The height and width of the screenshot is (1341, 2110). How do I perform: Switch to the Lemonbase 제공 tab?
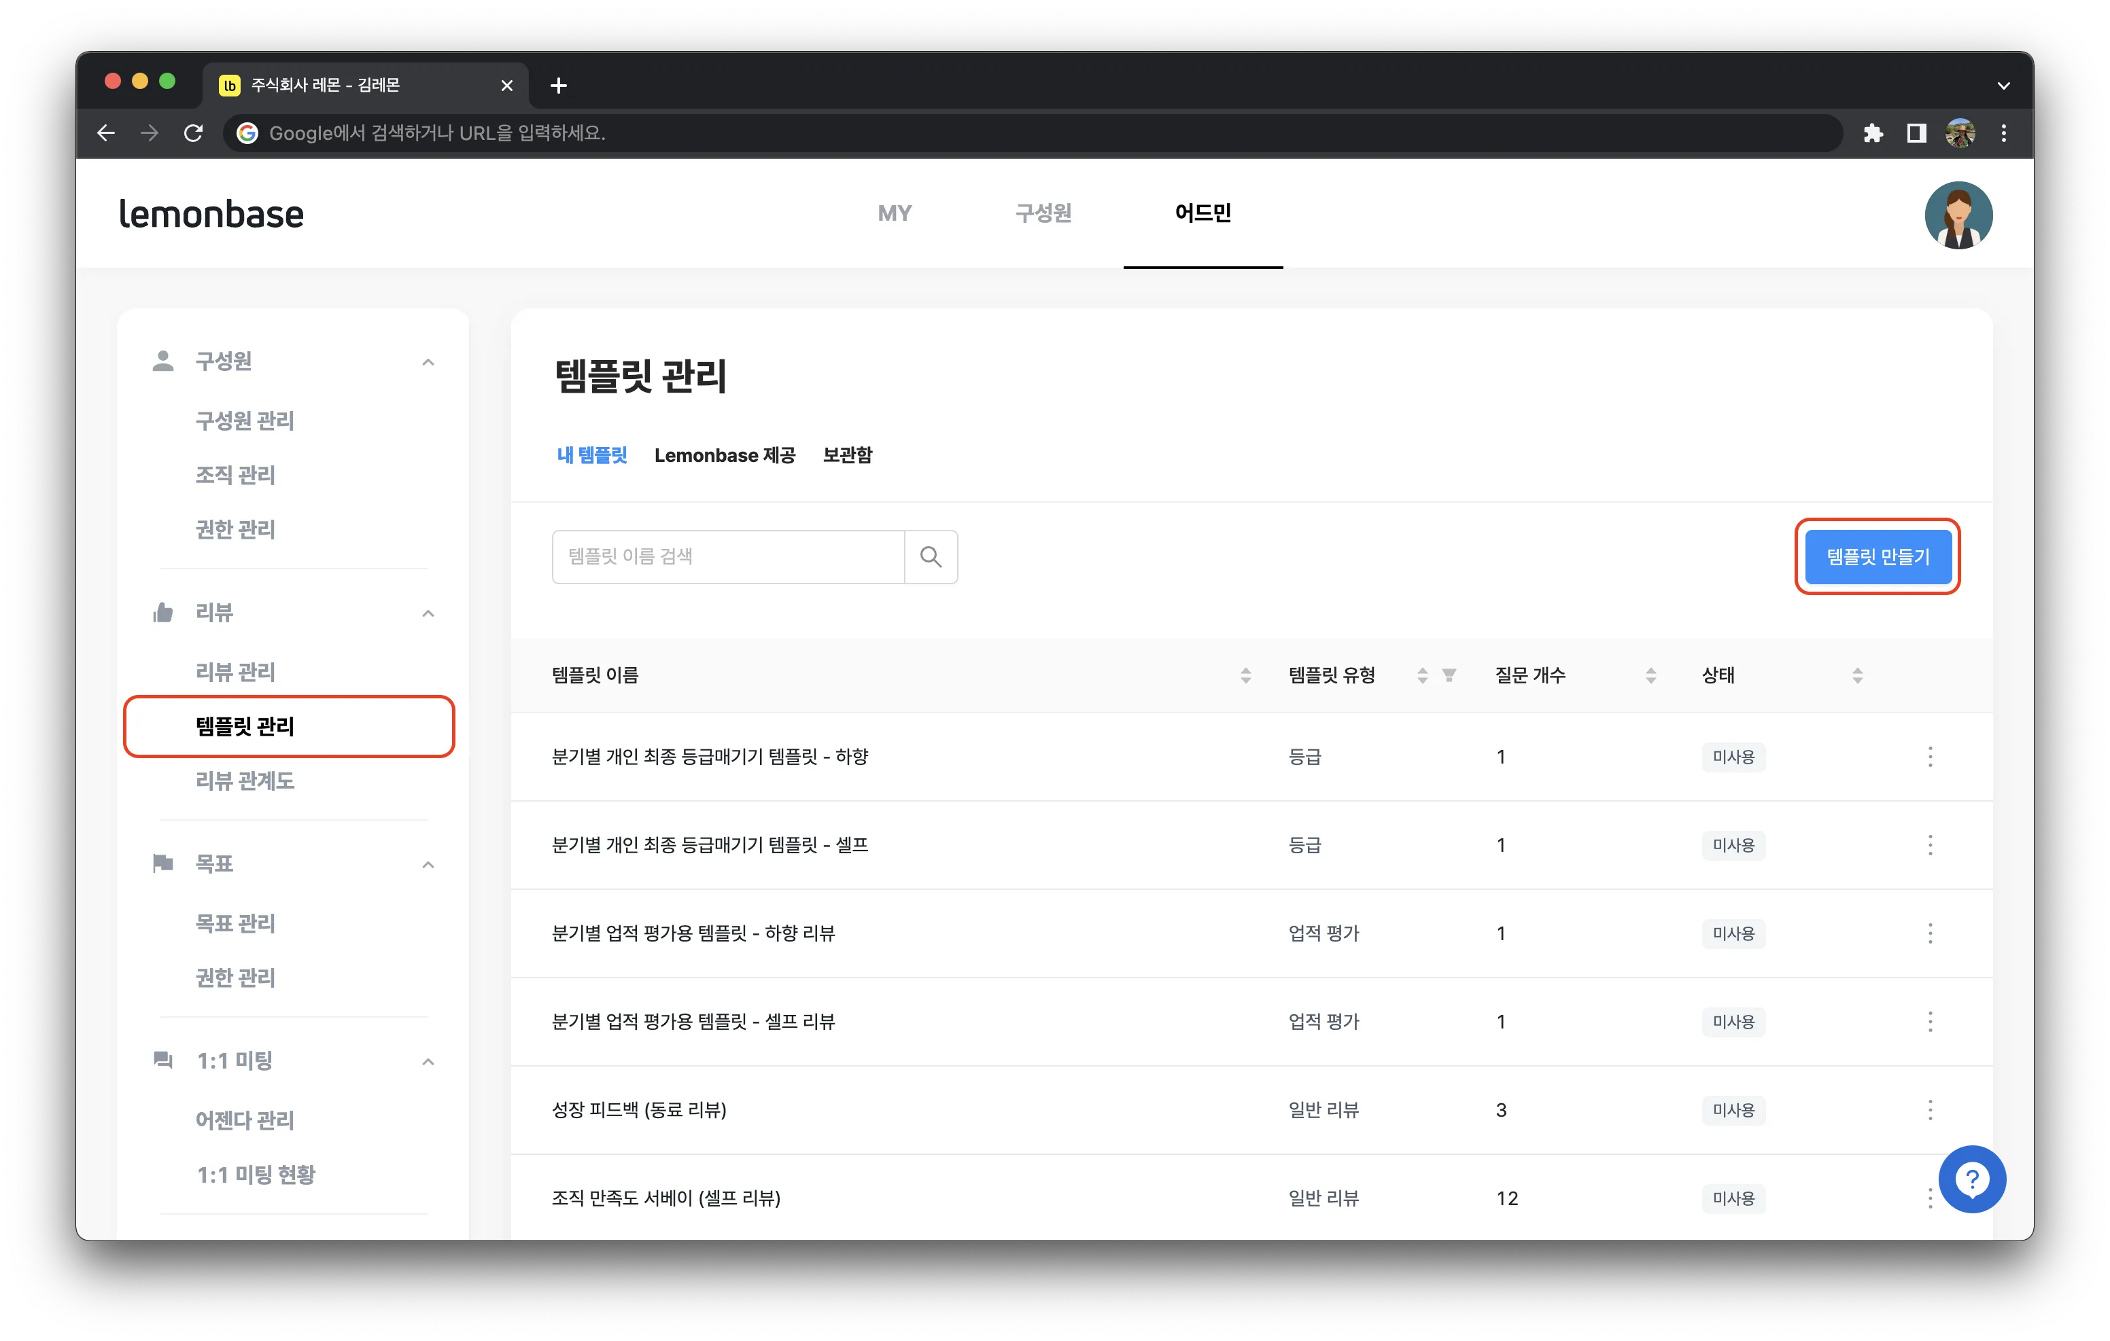[725, 455]
